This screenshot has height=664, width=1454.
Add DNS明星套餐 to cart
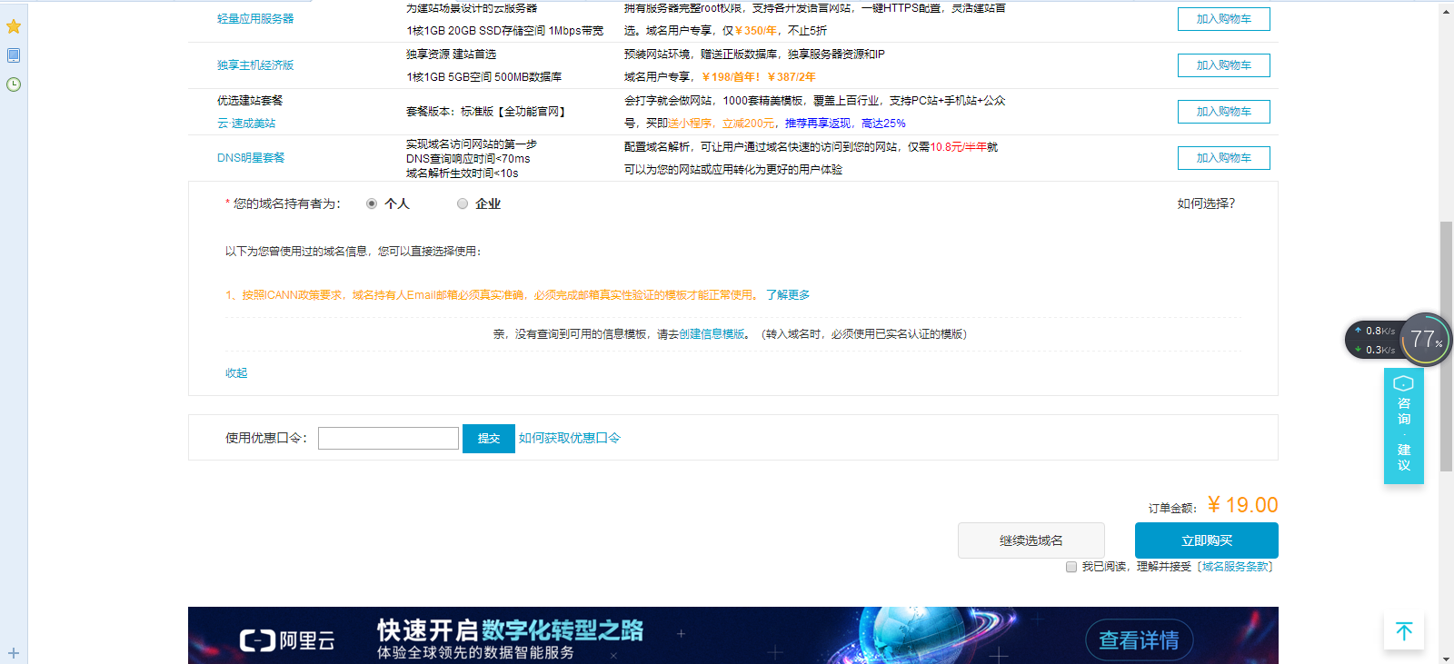coord(1223,158)
